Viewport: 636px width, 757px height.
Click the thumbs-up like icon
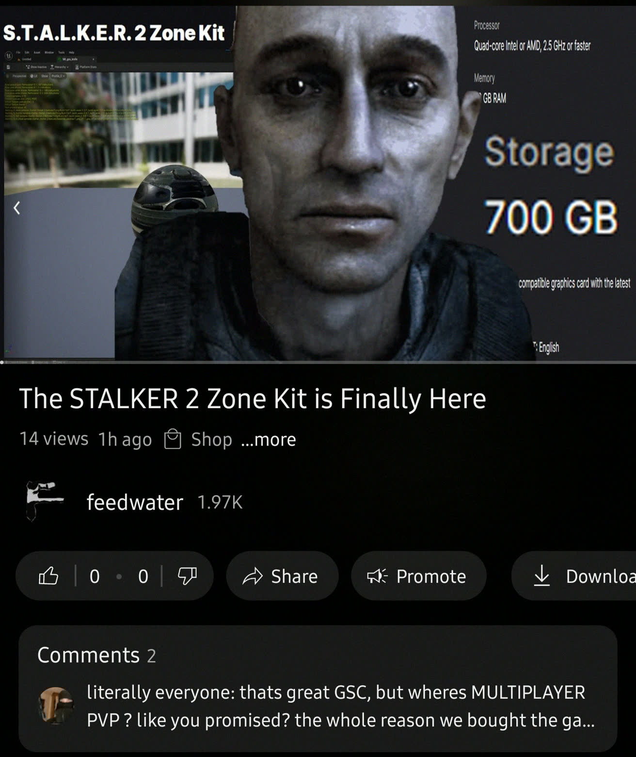pyautogui.click(x=48, y=576)
